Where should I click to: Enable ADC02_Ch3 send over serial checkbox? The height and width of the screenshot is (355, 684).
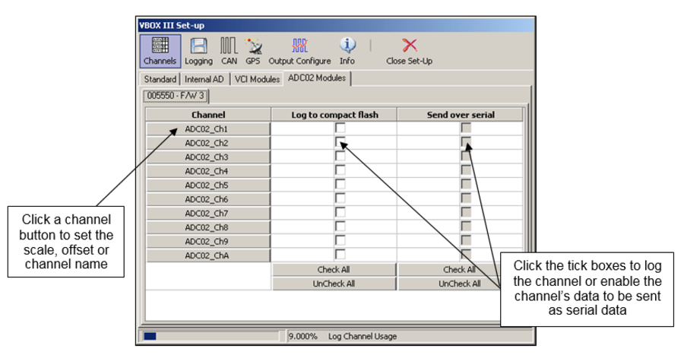(x=466, y=156)
